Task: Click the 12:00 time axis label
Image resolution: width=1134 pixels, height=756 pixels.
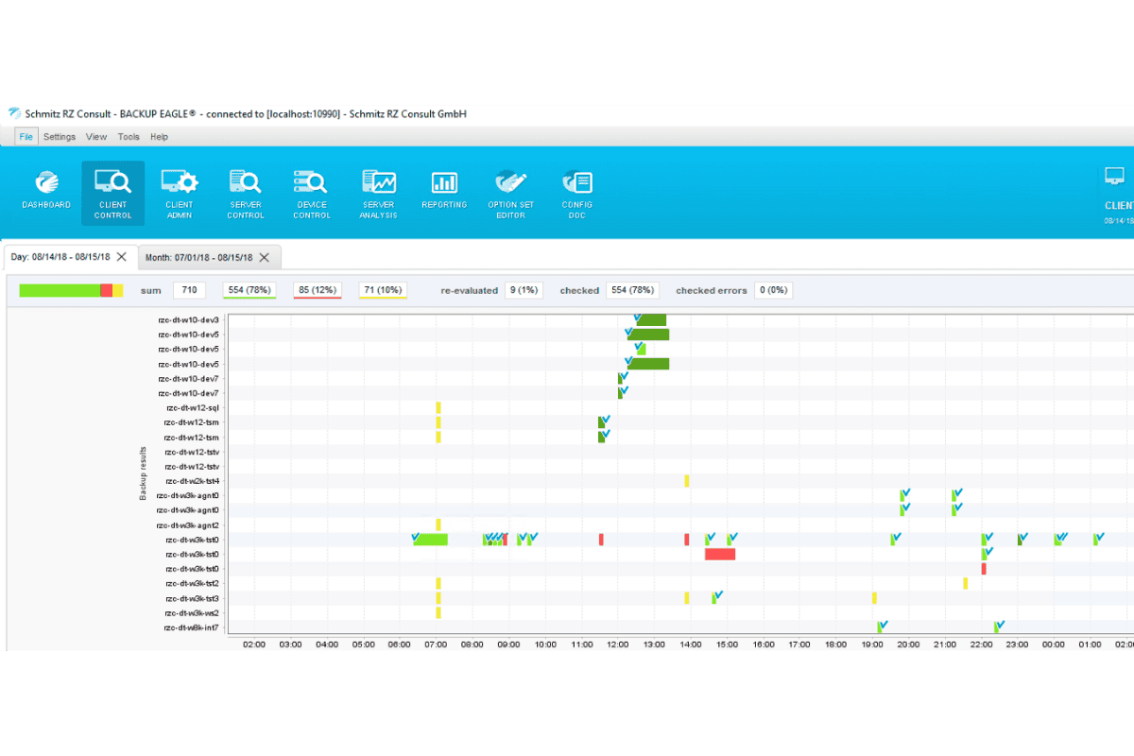Action: coord(618,644)
